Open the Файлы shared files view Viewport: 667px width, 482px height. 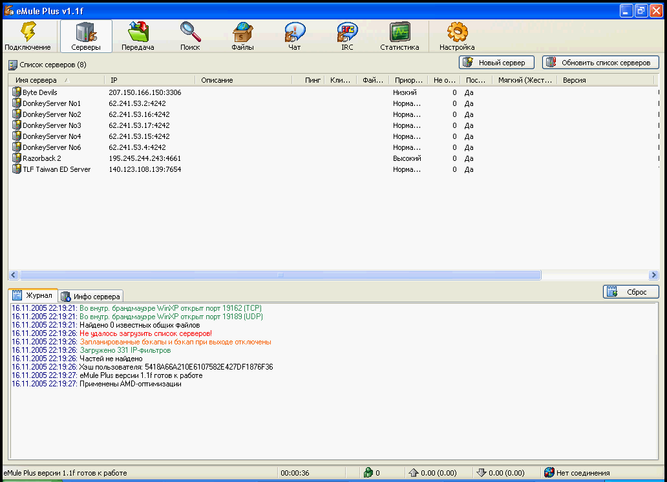[242, 37]
